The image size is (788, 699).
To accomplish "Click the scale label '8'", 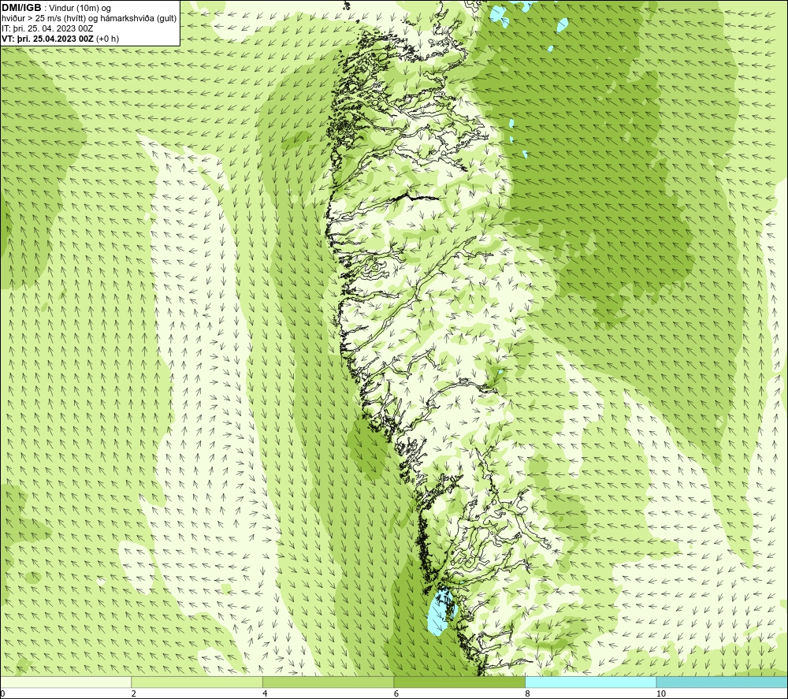I will 527,694.
